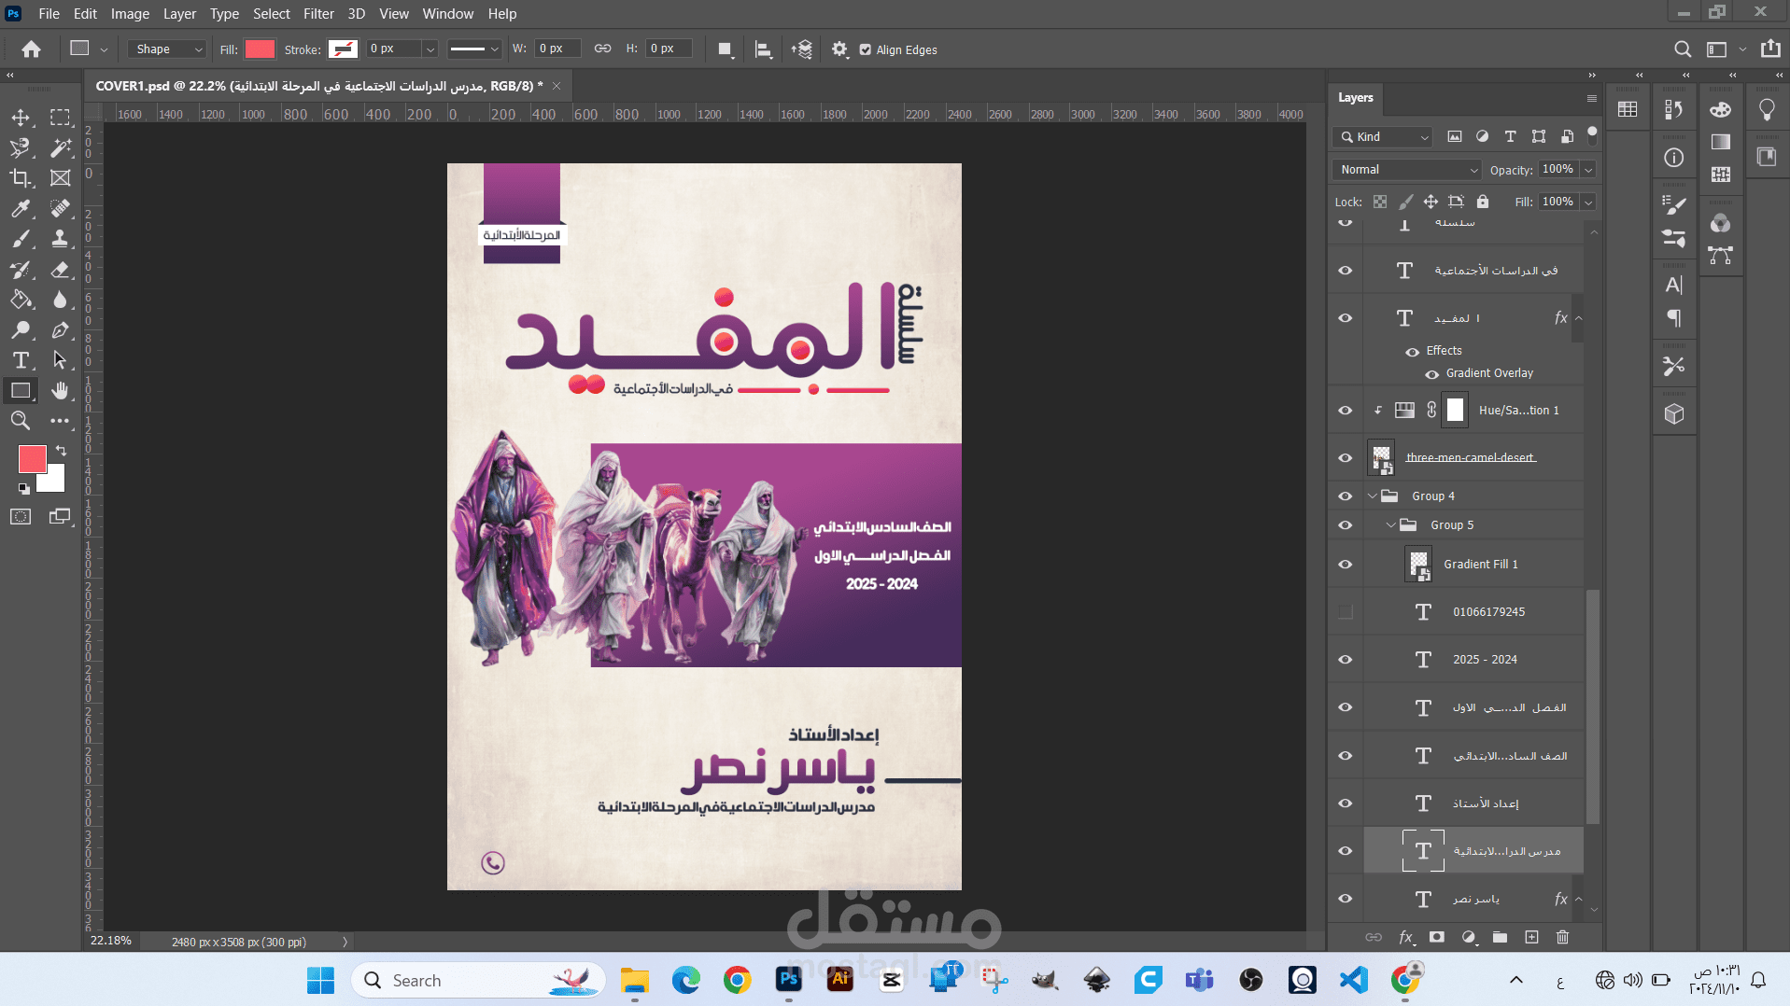Open stroke width dropdown arrow
Viewport: 1790px width, 1006px height.
point(430,49)
